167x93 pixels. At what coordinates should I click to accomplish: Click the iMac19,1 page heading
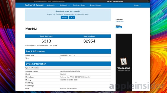click(x=31, y=29)
